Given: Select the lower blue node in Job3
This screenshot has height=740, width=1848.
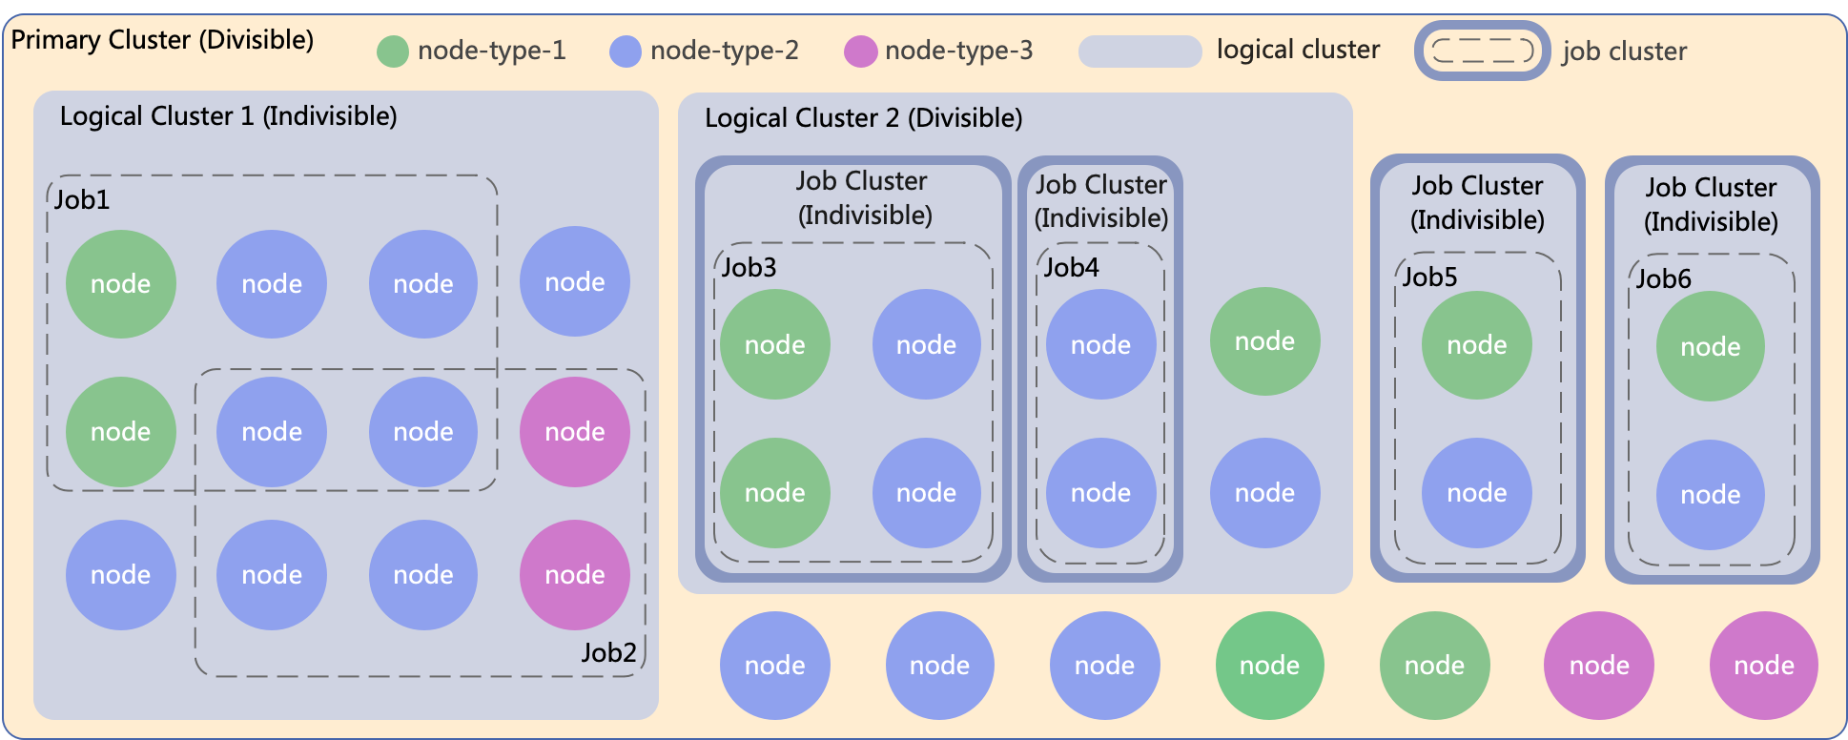Looking at the screenshot, I should [927, 493].
